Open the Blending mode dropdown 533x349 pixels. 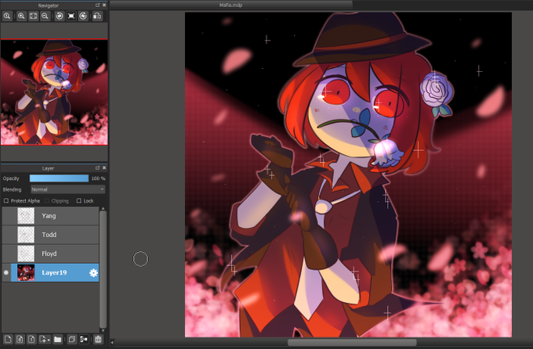pos(68,189)
